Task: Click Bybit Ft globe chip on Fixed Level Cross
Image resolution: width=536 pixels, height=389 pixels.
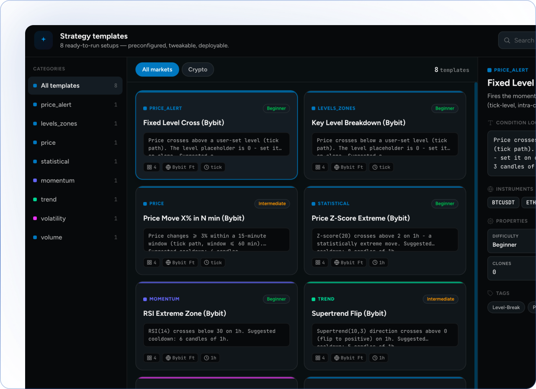Action: tap(180, 167)
